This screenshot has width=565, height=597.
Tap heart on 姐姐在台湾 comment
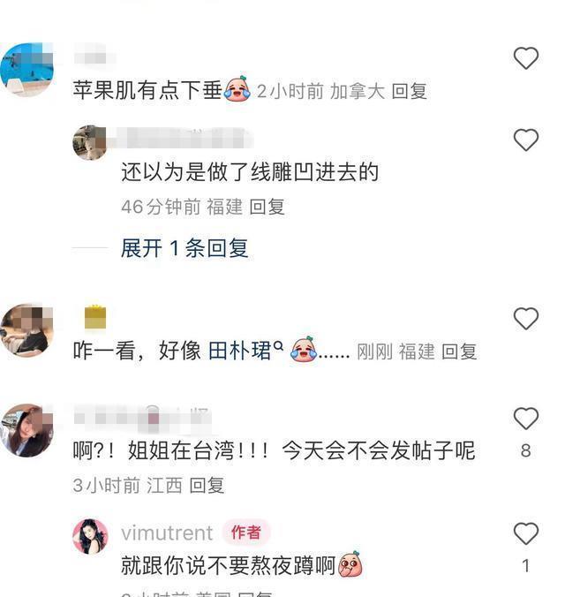coord(526,418)
